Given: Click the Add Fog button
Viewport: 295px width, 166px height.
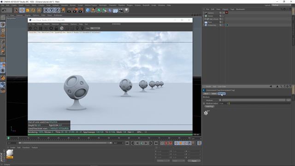Looking at the screenshot, I should (209, 107).
